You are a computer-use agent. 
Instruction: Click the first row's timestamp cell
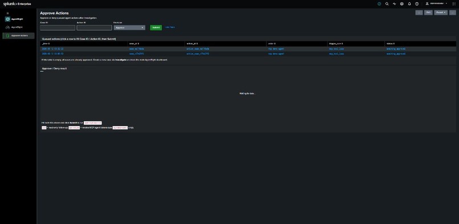(53, 49)
